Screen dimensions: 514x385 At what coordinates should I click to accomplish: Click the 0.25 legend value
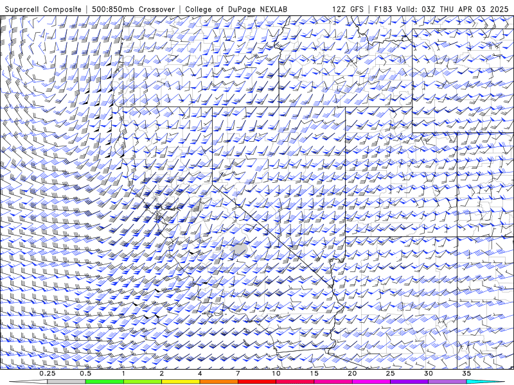click(48, 373)
